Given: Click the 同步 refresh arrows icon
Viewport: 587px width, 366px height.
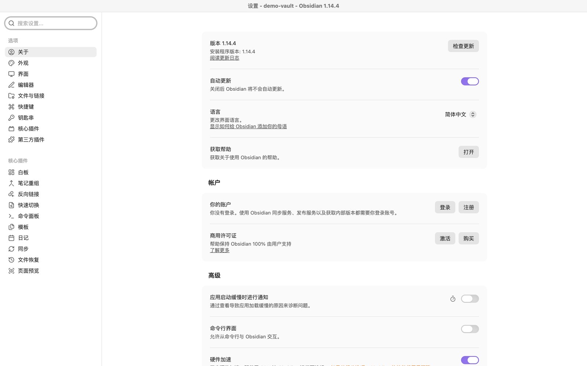Looking at the screenshot, I should point(11,249).
